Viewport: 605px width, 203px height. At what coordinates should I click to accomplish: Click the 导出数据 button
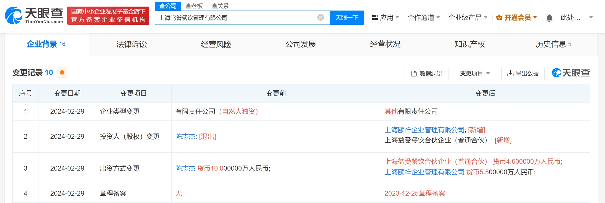tap(523, 73)
